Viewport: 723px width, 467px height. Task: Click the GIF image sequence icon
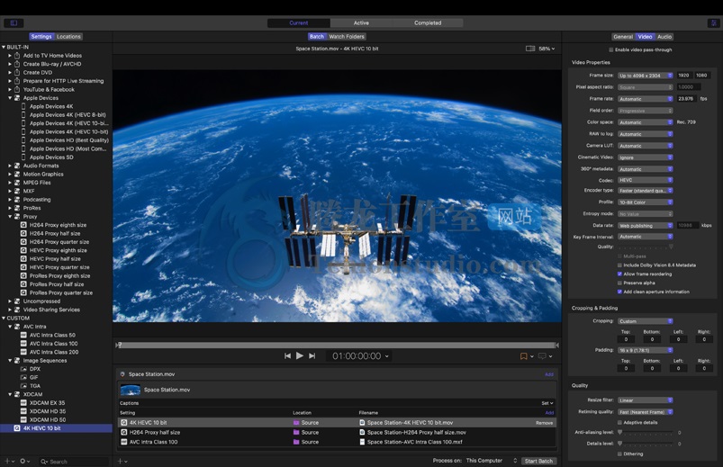point(23,377)
